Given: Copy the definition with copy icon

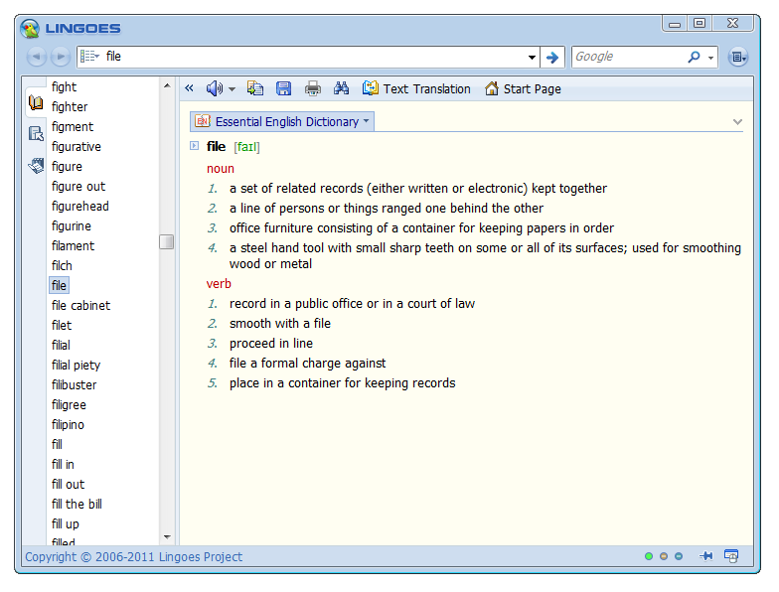Looking at the screenshot, I should pos(255,88).
